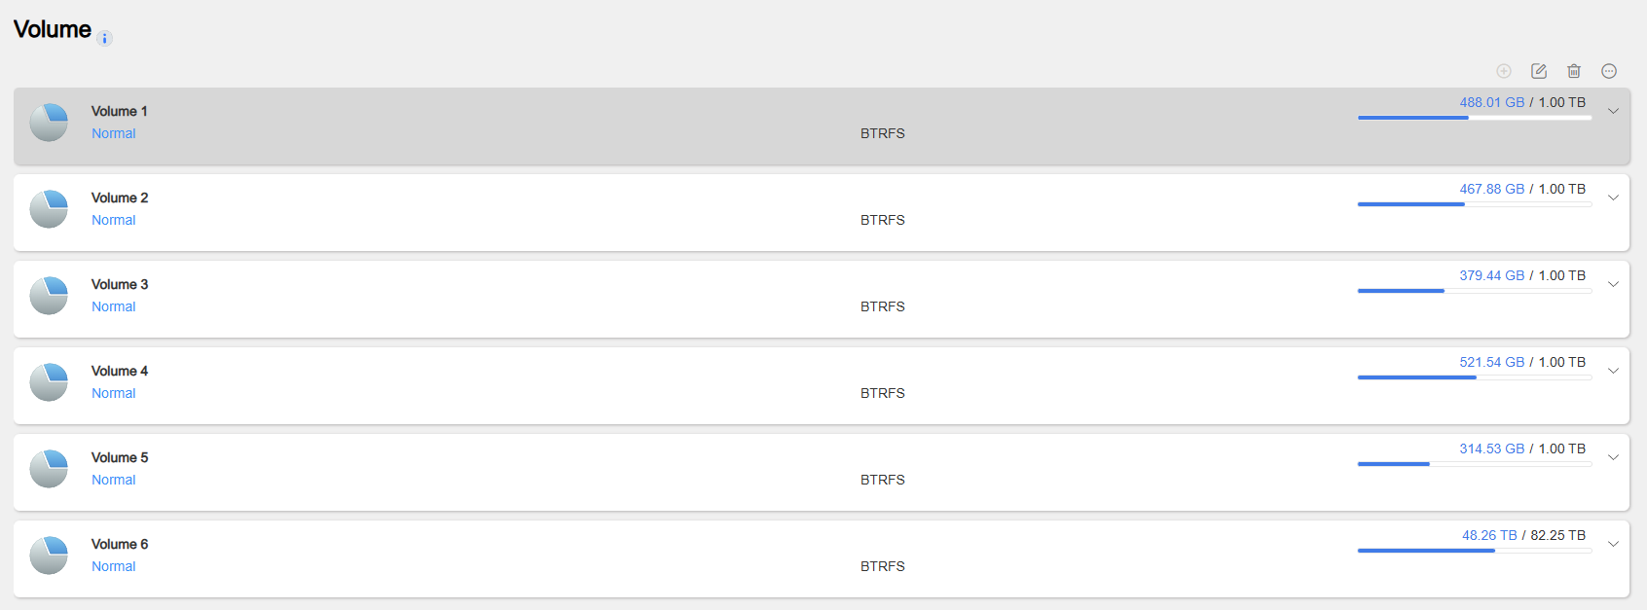The image size is (1647, 610).
Task: Open the more options ellipsis icon
Action: (x=1609, y=71)
